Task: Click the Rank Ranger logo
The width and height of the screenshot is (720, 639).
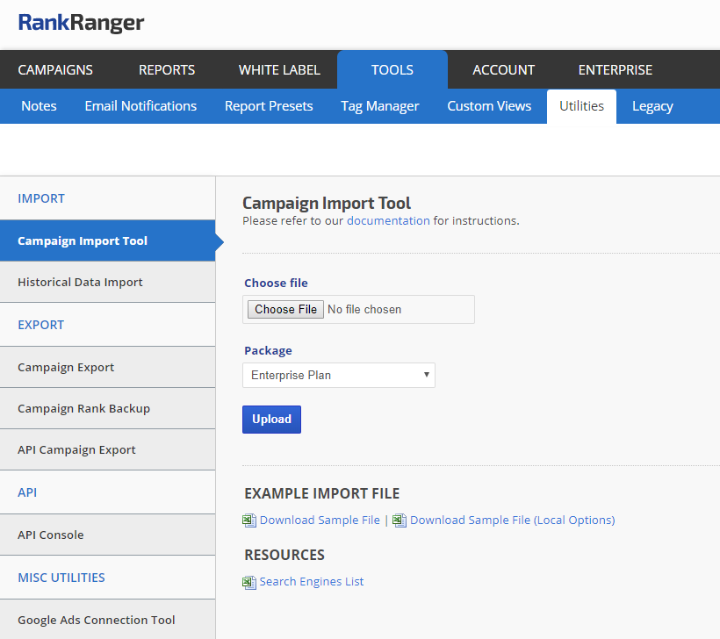Action: point(81,23)
